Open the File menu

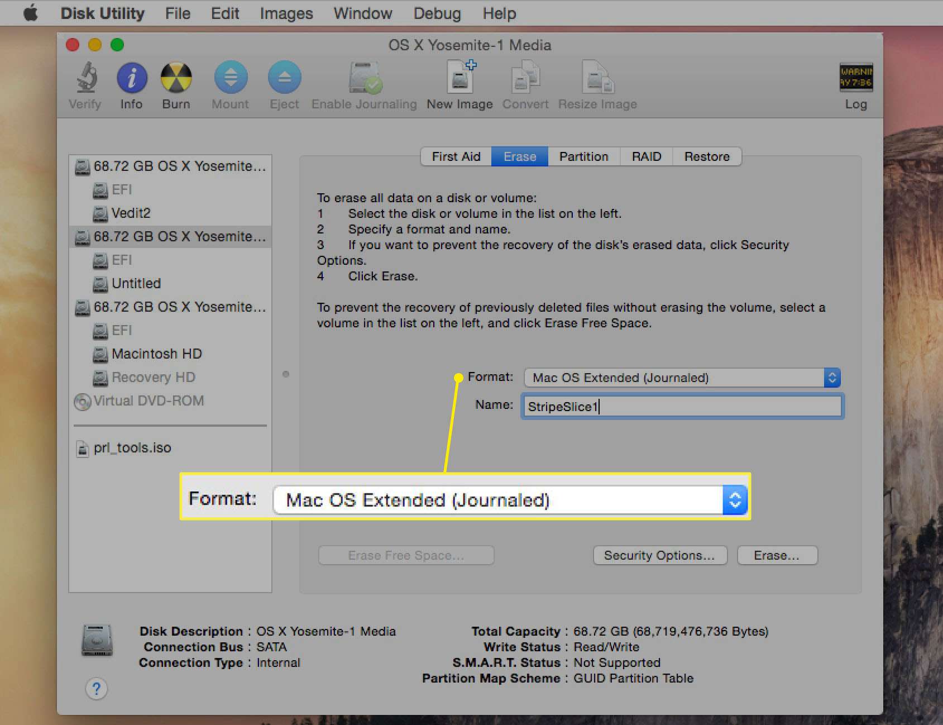178,13
